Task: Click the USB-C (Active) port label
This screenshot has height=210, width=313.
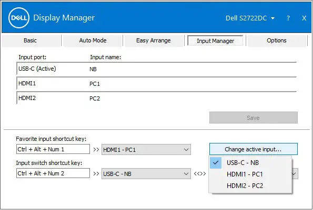Action: pyautogui.click(x=37, y=69)
